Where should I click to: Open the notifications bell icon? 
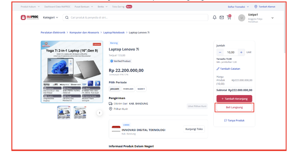coord(214,18)
